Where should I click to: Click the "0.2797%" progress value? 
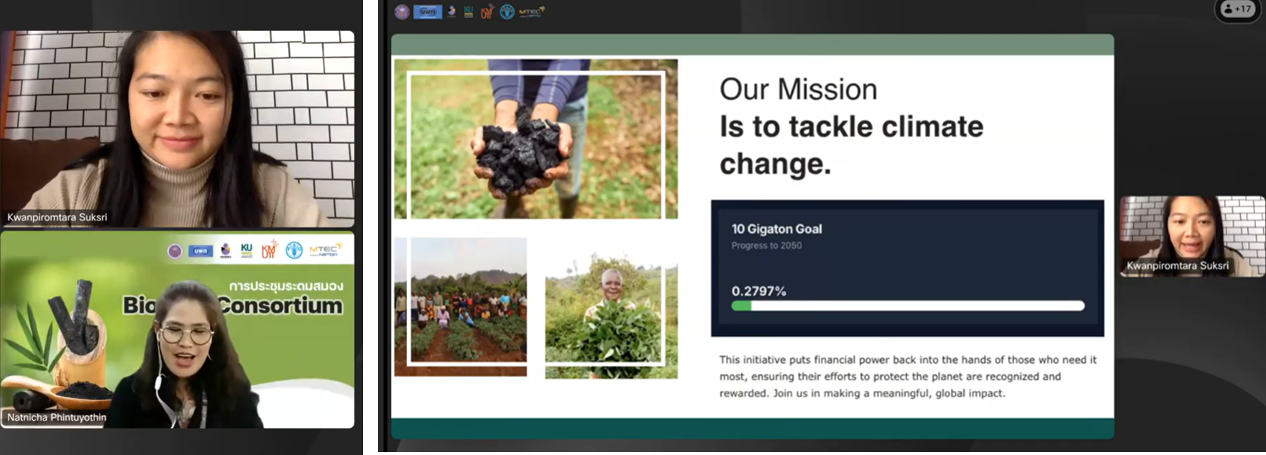(758, 291)
